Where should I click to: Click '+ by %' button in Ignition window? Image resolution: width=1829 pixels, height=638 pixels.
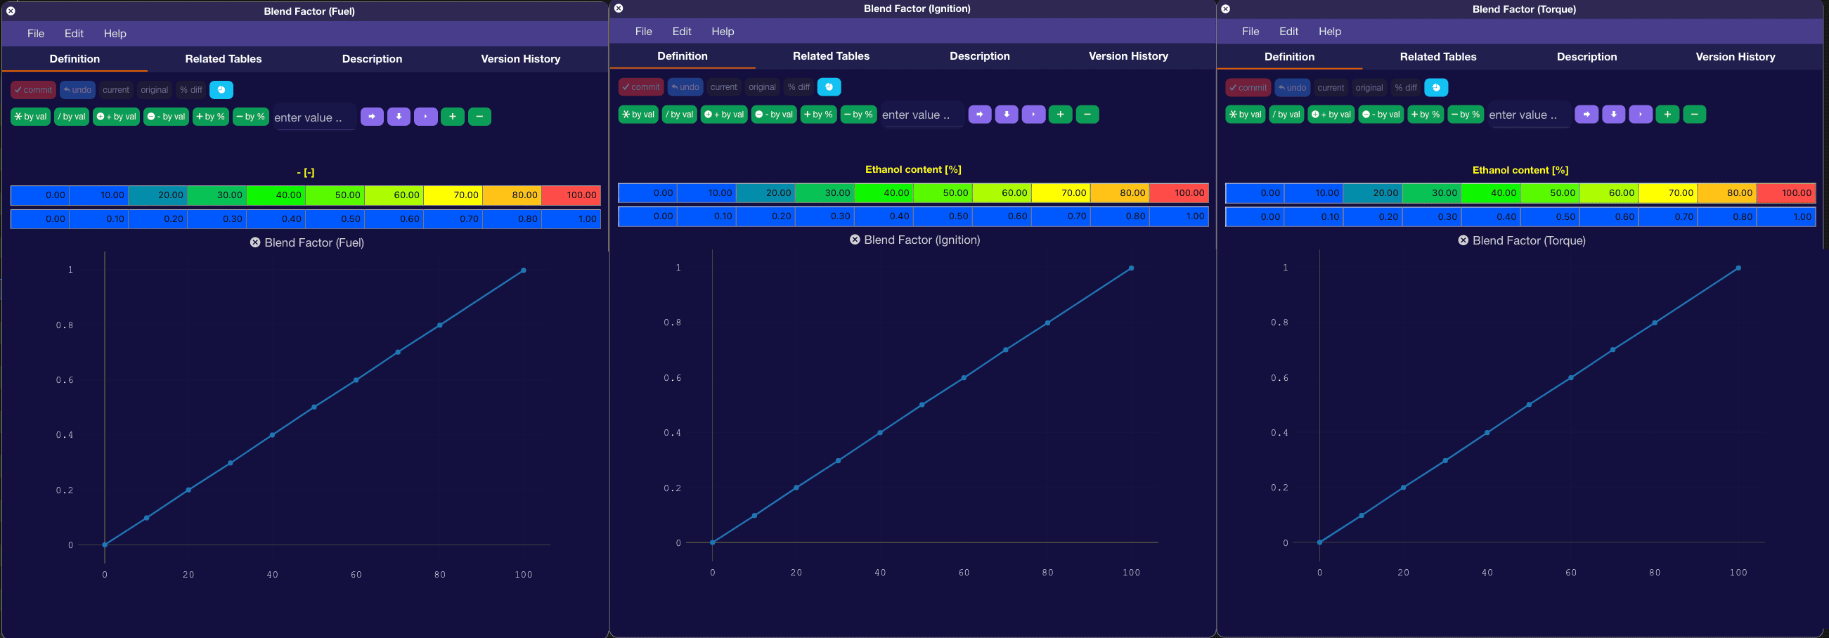point(818,115)
